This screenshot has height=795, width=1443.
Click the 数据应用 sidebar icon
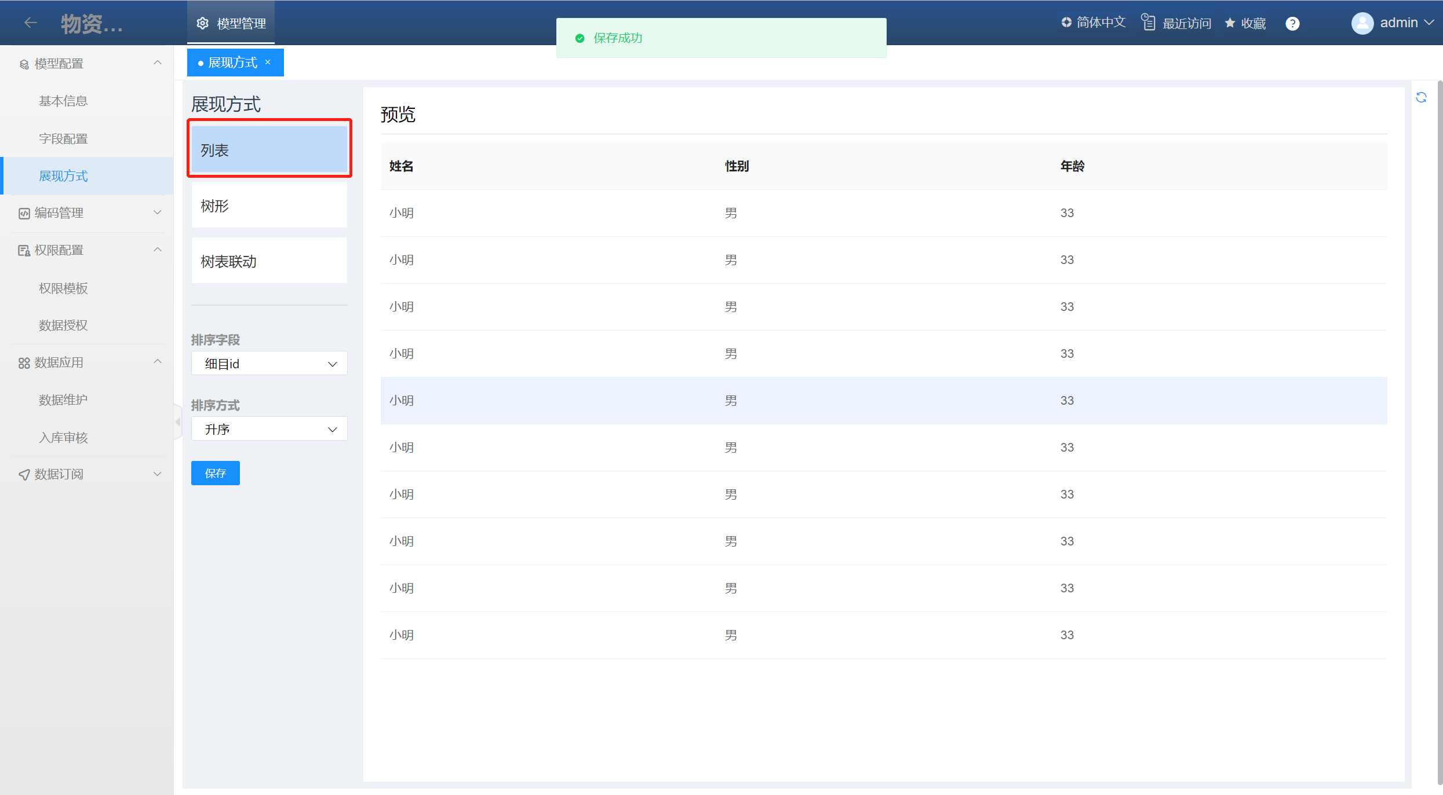[x=24, y=363]
